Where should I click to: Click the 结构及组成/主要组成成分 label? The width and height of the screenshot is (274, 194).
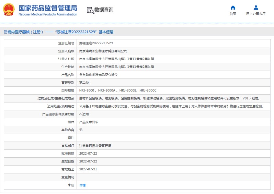coord(56,98)
